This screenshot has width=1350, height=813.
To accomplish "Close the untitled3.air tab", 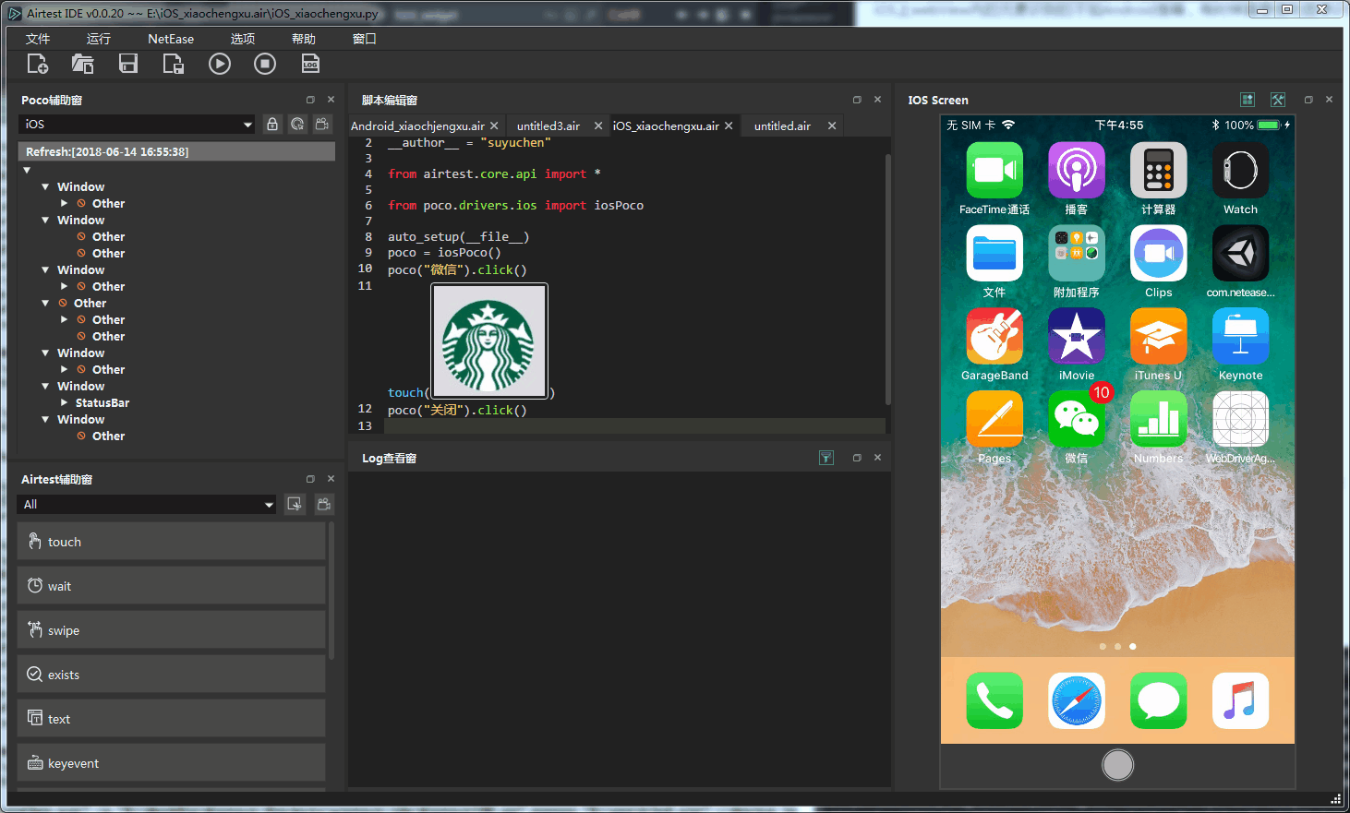I will click(598, 126).
